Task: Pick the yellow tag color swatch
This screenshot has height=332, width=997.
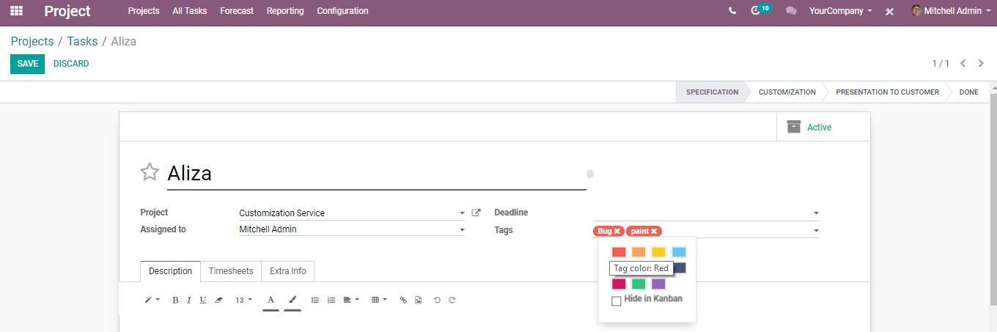Action: click(658, 252)
